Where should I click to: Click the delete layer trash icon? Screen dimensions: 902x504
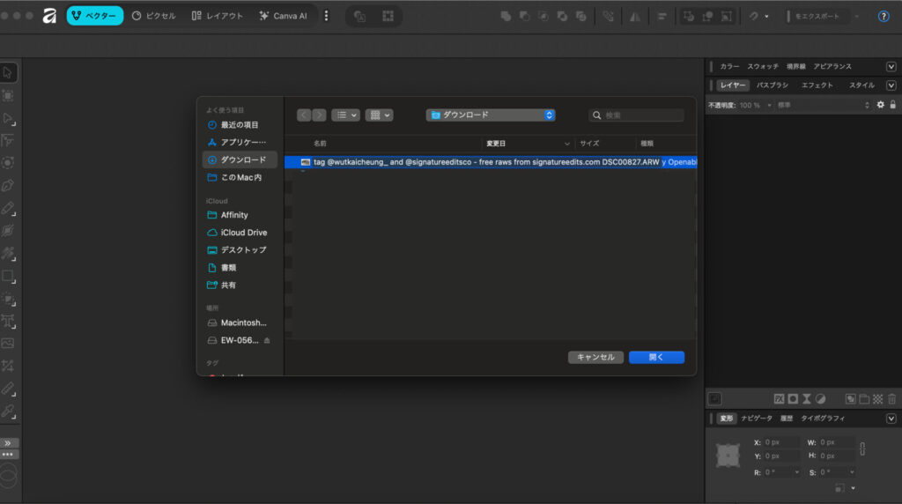(891, 399)
